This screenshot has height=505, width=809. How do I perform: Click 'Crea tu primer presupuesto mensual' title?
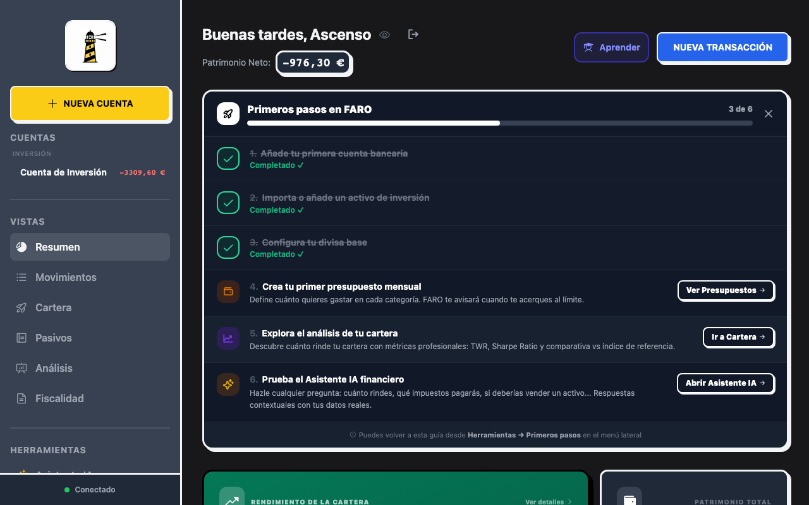pyautogui.click(x=341, y=287)
